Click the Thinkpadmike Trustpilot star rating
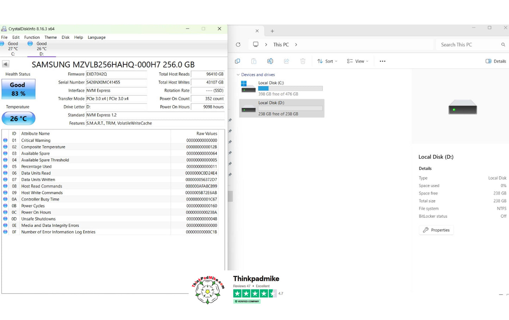Image resolution: width=509 pixels, height=320 pixels. (x=254, y=294)
